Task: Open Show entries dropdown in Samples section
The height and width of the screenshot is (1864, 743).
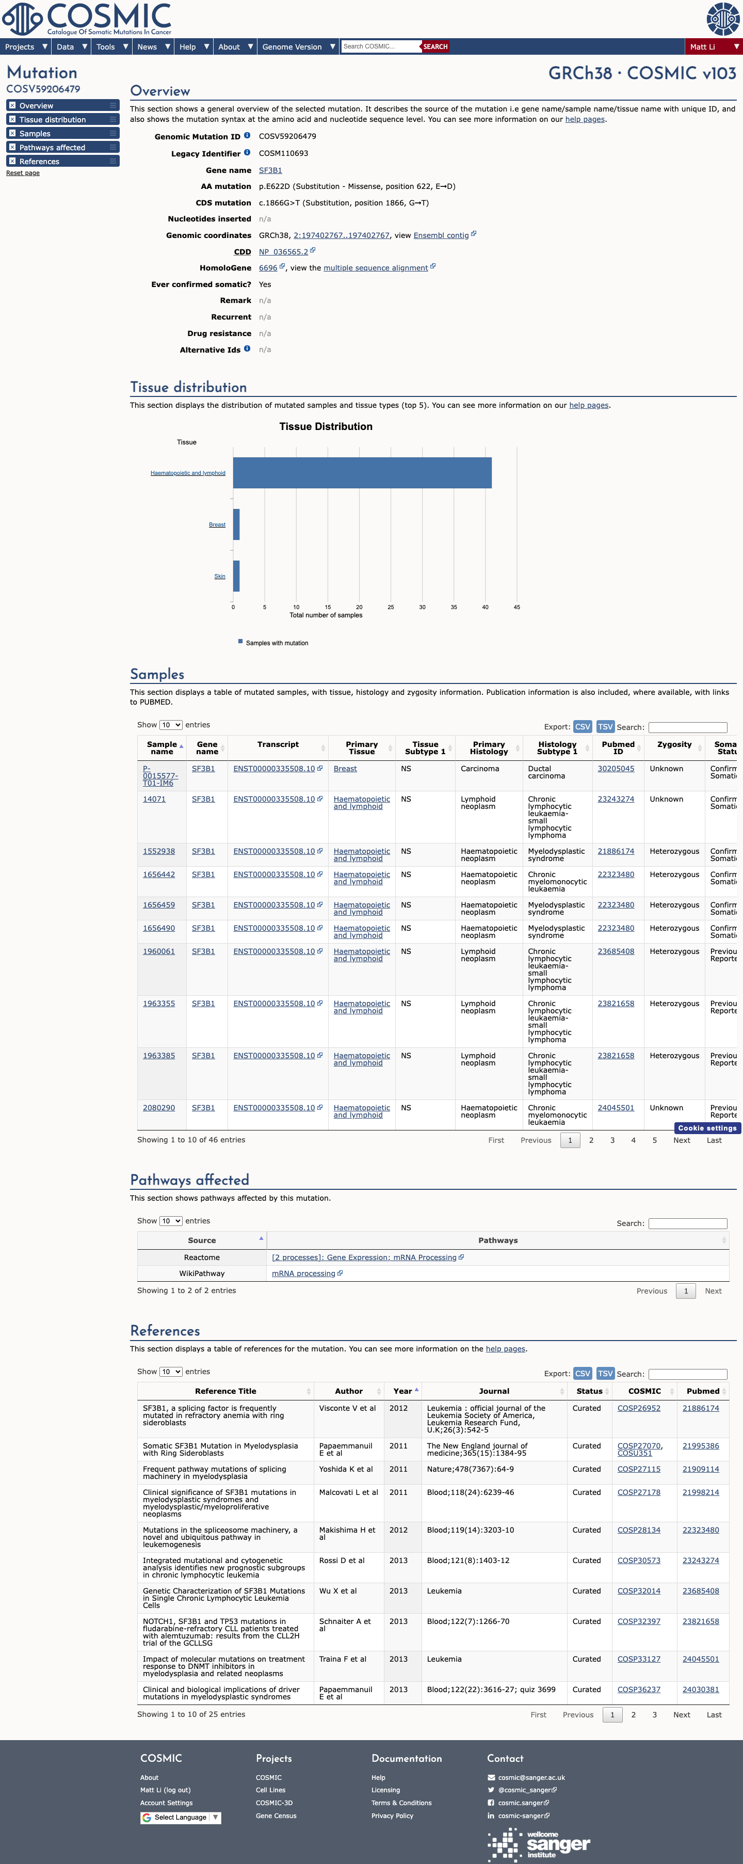Action: pyautogui.click(x=171, y=724)
